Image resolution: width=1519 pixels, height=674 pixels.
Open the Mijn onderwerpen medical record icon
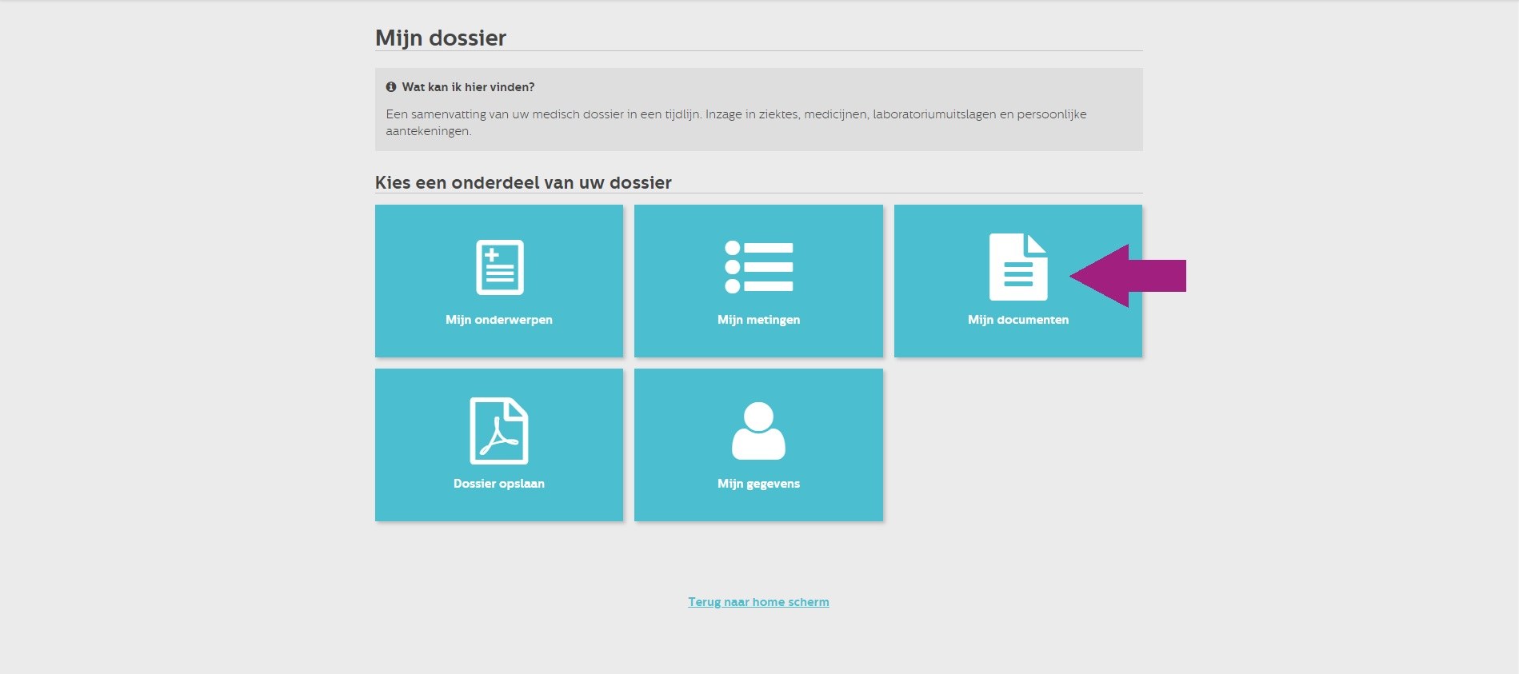500,267
